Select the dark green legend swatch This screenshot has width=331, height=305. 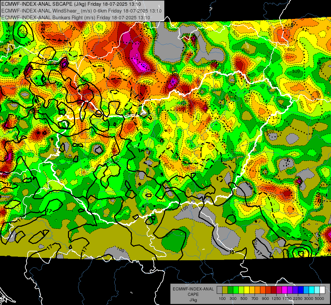(x=231, y=290)
